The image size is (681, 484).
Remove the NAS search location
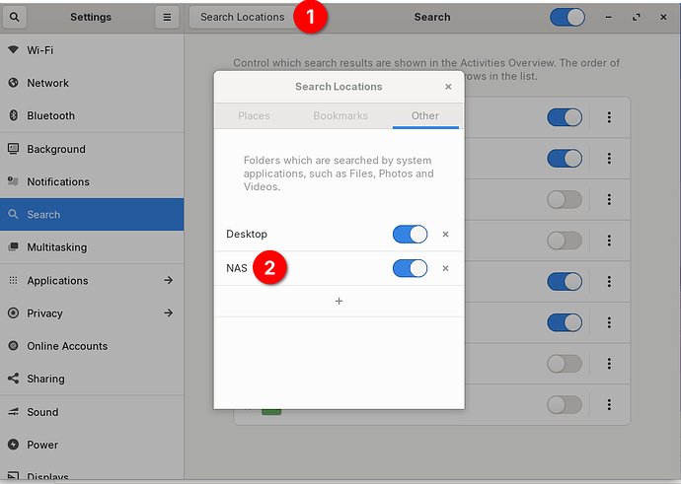(x=445, y=268)
